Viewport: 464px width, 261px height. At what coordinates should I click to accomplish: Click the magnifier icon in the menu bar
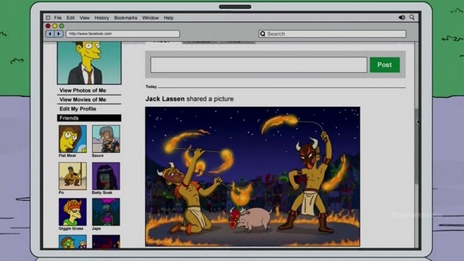[412, 17]
